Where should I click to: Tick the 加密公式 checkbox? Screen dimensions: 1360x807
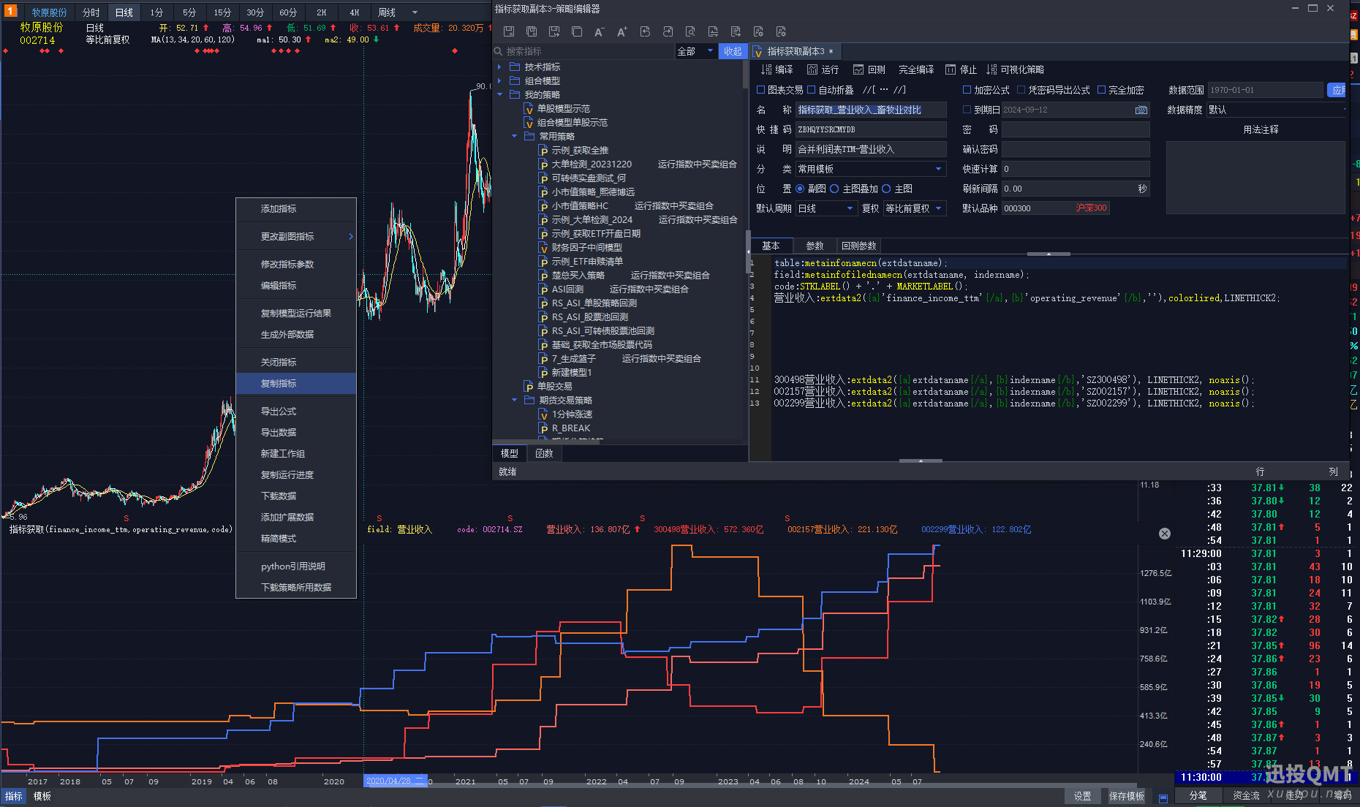pos(967,90)
